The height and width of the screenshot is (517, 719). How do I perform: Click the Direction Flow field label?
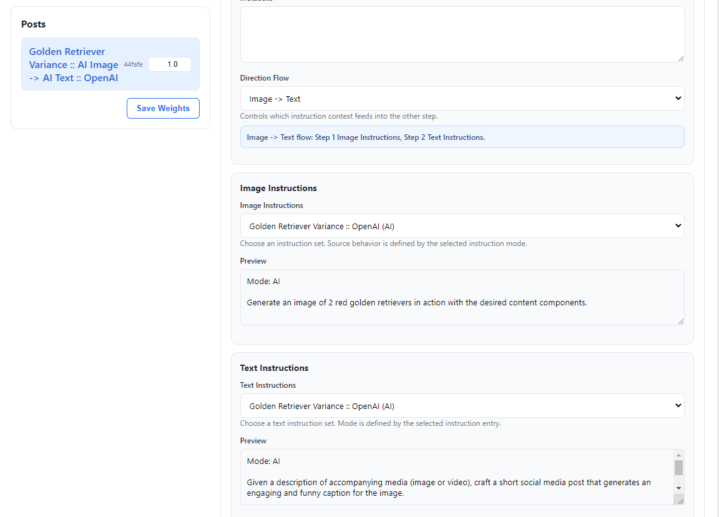pyautogui.click(x=265, y=78)
